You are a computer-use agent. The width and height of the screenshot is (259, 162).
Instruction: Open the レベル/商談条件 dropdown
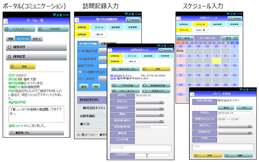tap(103, 51)
